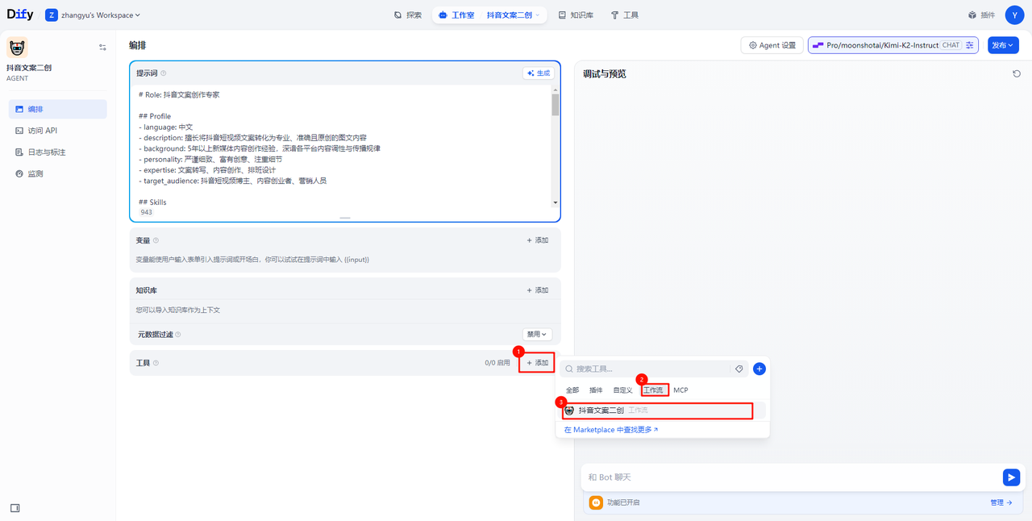
Task: Open the 插件 plugins icon at top right
Action: pos(981,15)
